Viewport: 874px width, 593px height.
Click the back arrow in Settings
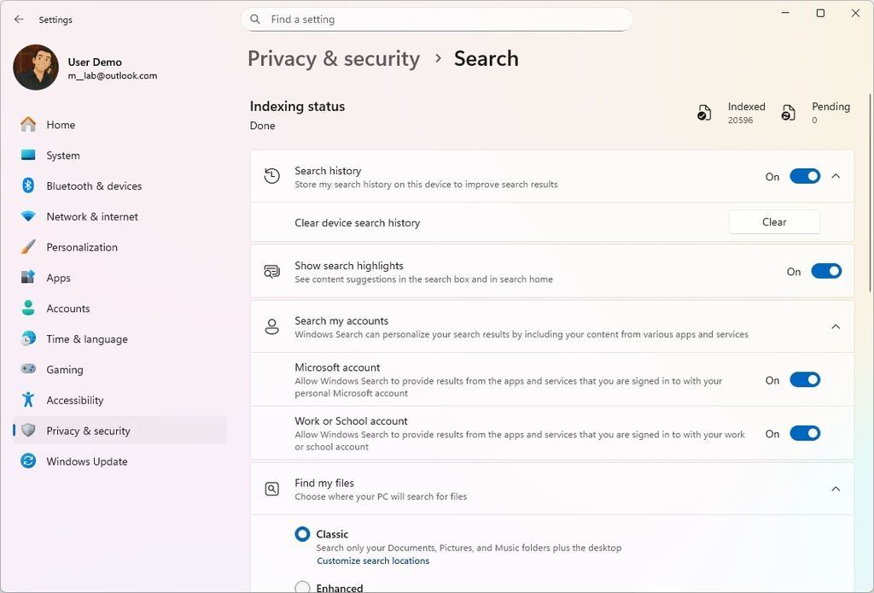tap(19, 19)
